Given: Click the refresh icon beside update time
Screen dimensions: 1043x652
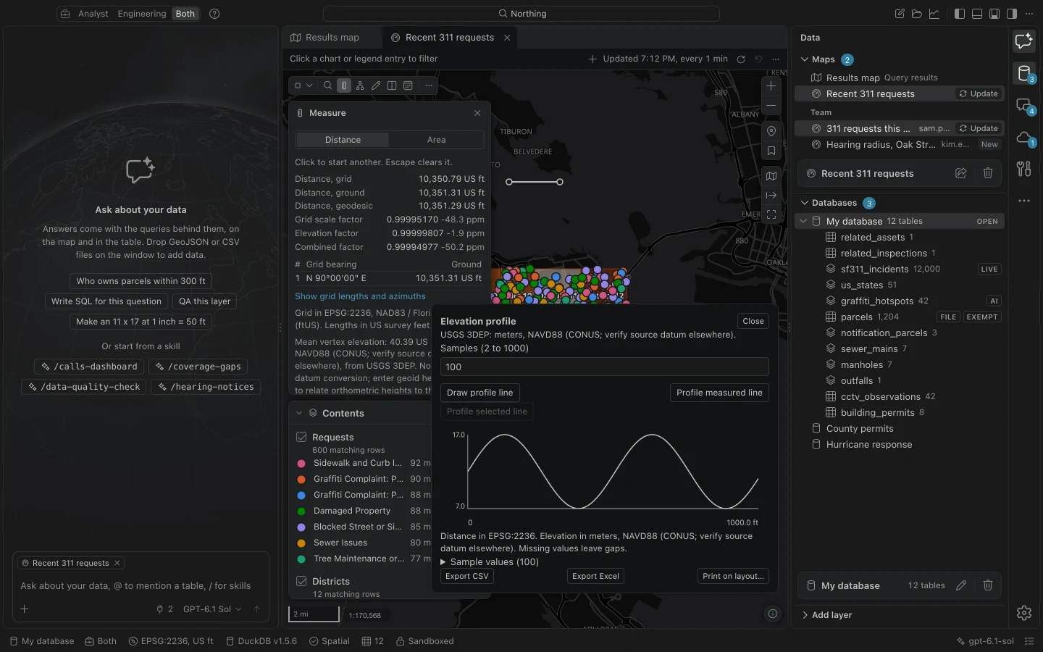Looking at the screenshot, I should pyautogui.click(x=741, y=59).
